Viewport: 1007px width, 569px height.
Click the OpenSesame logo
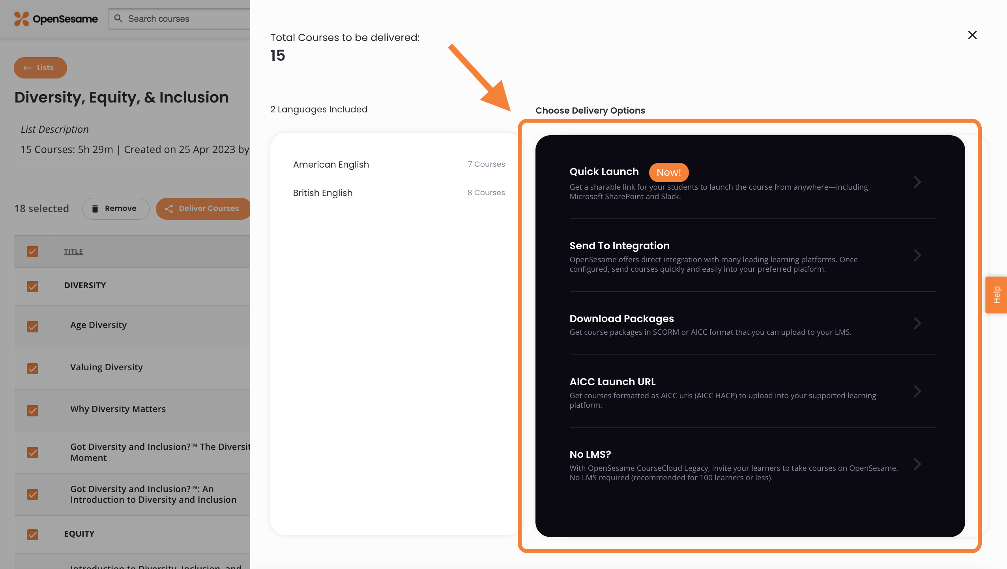pos(56,19)
